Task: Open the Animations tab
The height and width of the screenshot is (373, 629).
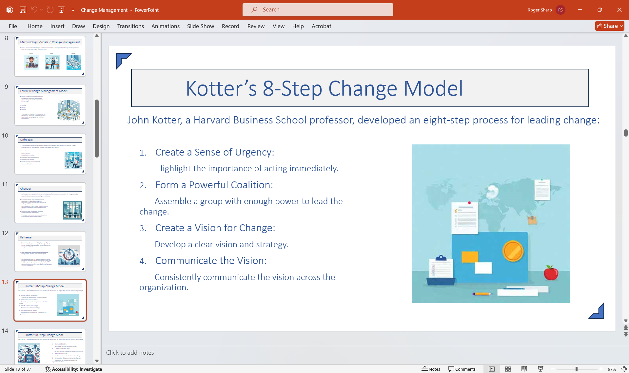Action: 166,26
